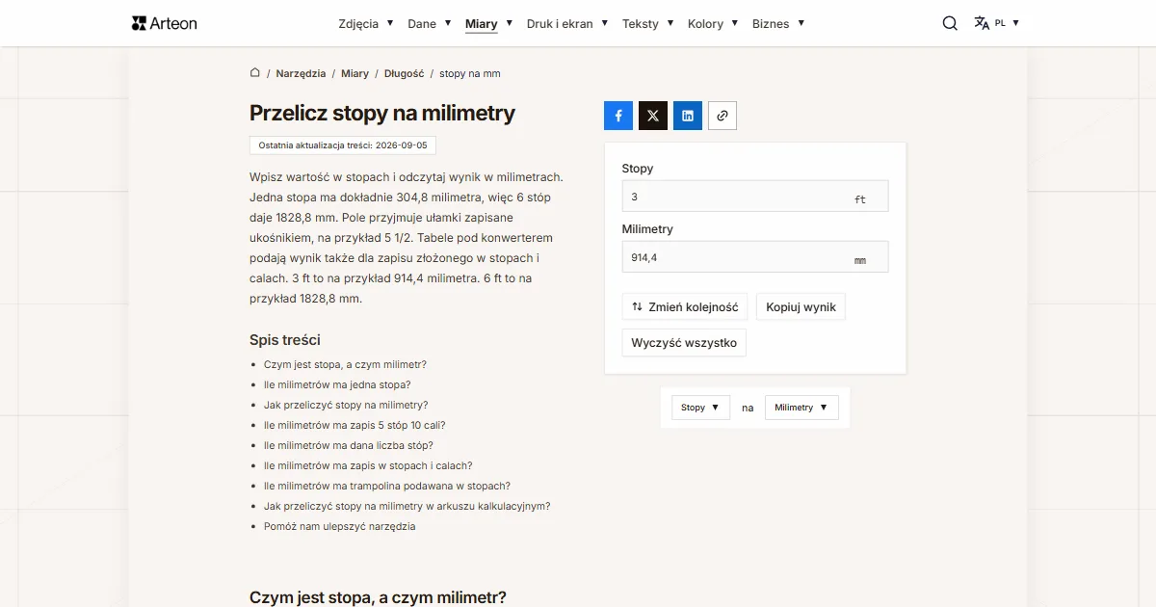Jump to 'Jak przeliczyć stopy na milimetry?'
1156x607 pixels.
[346, 405]
